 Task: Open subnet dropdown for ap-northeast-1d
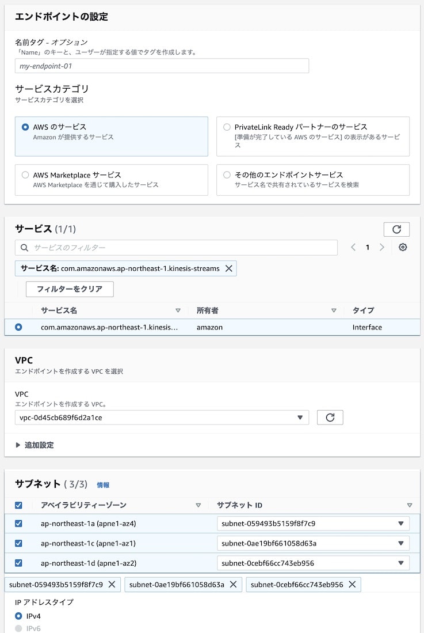(x=313, y=563)
